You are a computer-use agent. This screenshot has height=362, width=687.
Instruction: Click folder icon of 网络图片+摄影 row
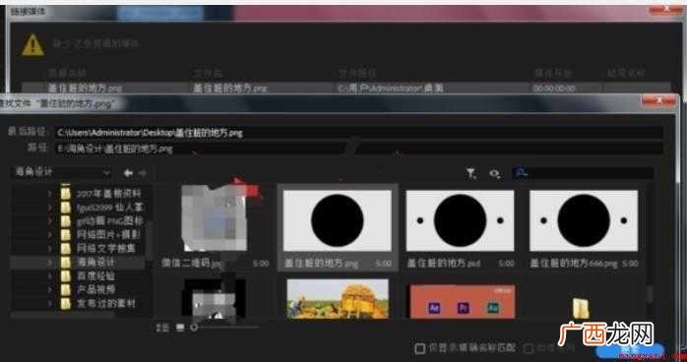tap(66, 235)
